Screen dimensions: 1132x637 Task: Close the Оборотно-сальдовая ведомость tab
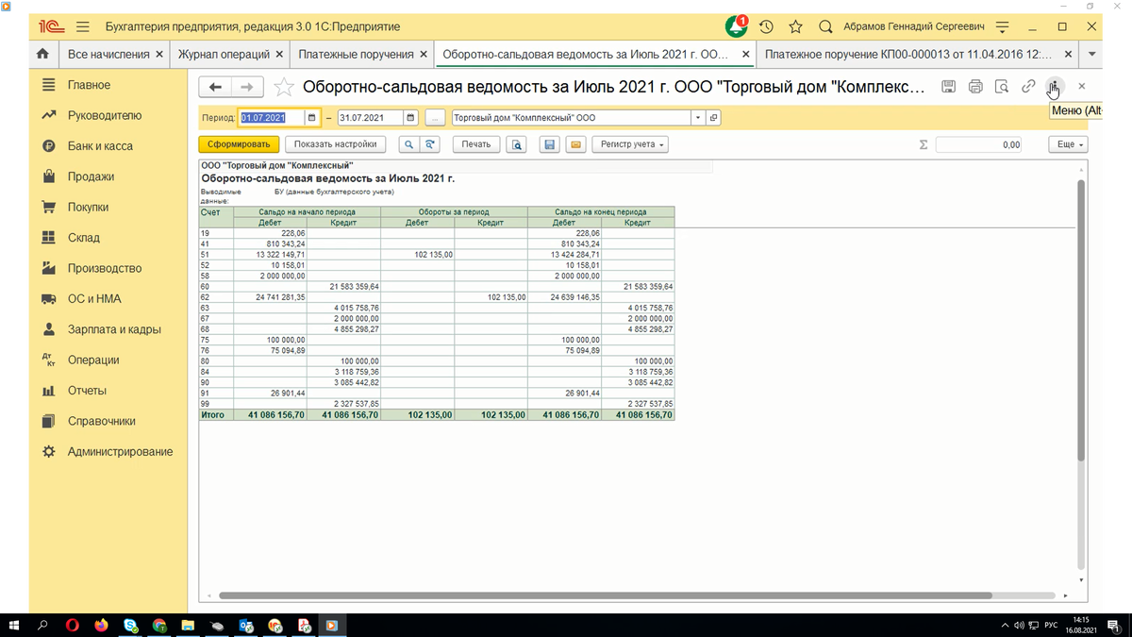(x=746, y=55)
